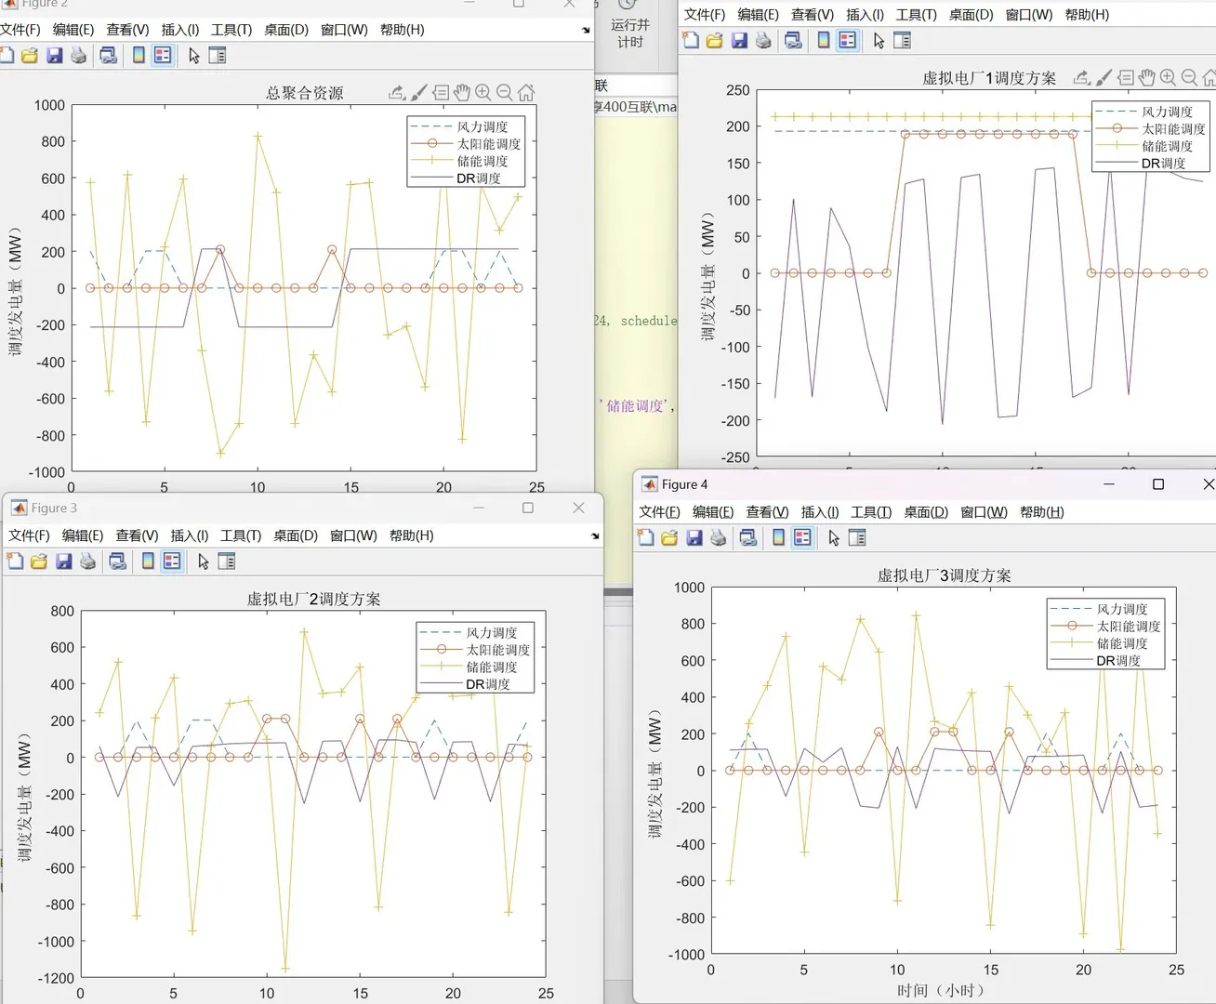Open 编辑(E) menu in 虚拟电厂1 window

[x=759, y=15]
